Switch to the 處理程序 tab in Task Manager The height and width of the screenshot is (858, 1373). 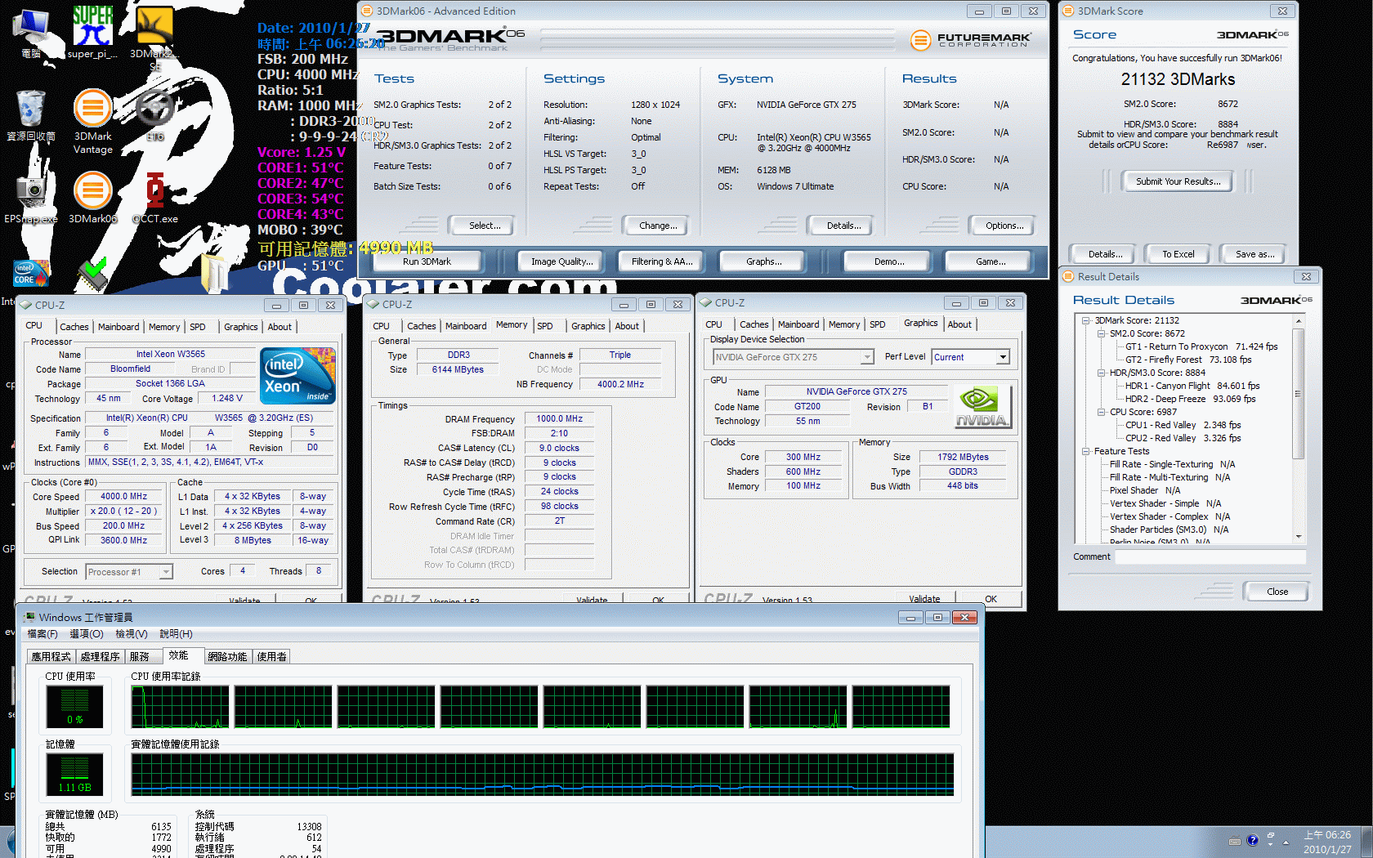point(100,656)
